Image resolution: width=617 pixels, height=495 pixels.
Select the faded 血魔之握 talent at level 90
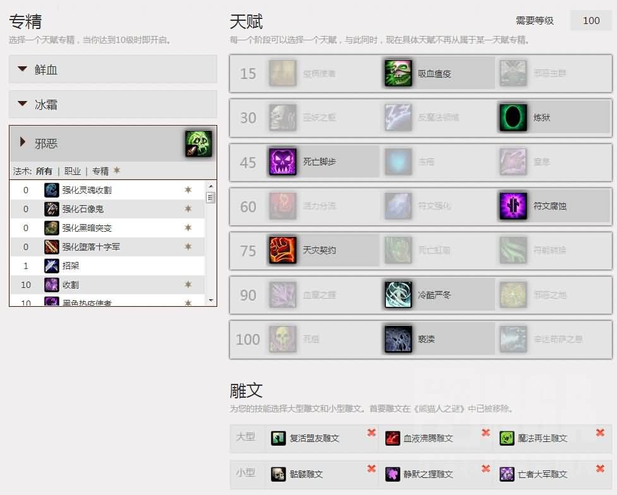tap(323, 295)
